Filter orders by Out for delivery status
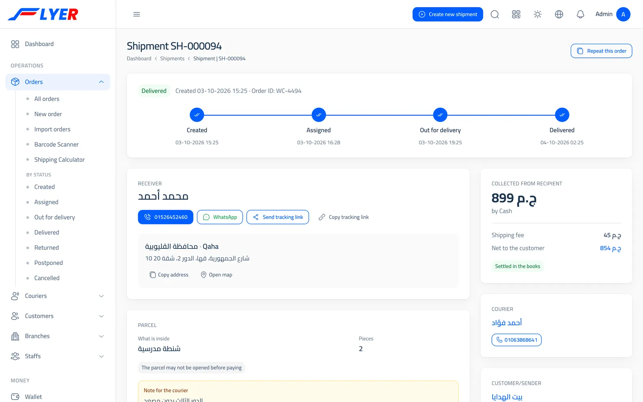 pos(55,217)
